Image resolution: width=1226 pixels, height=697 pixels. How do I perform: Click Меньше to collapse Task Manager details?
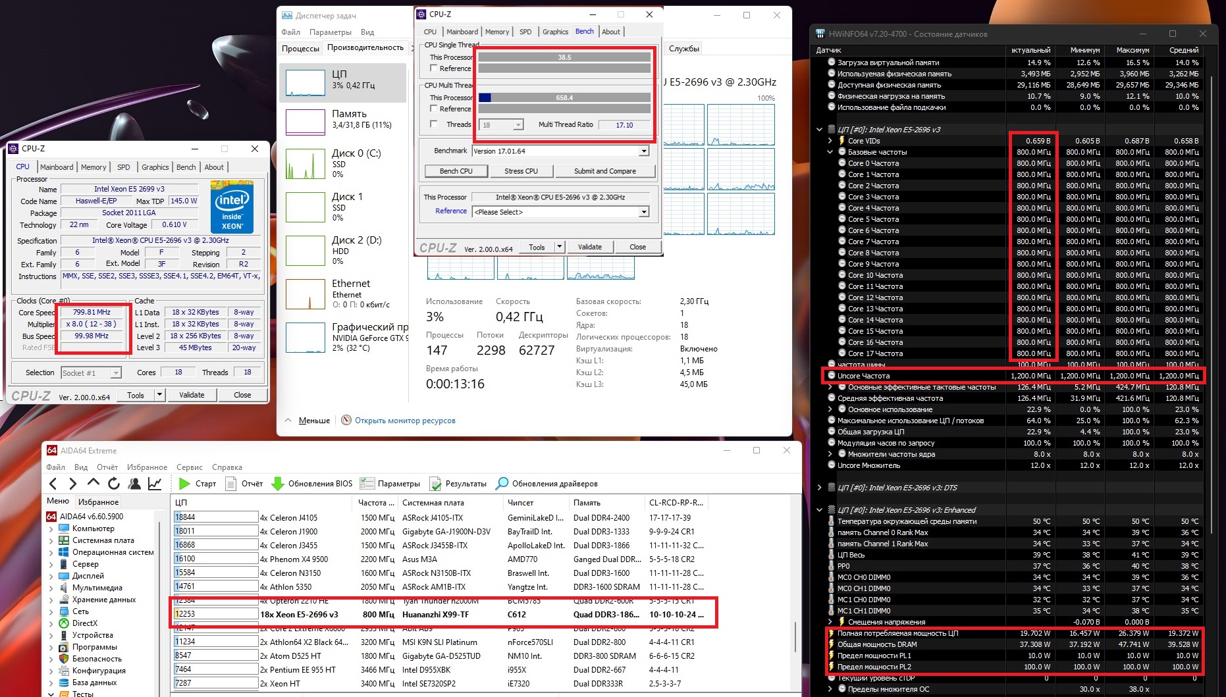coord(314,421)
